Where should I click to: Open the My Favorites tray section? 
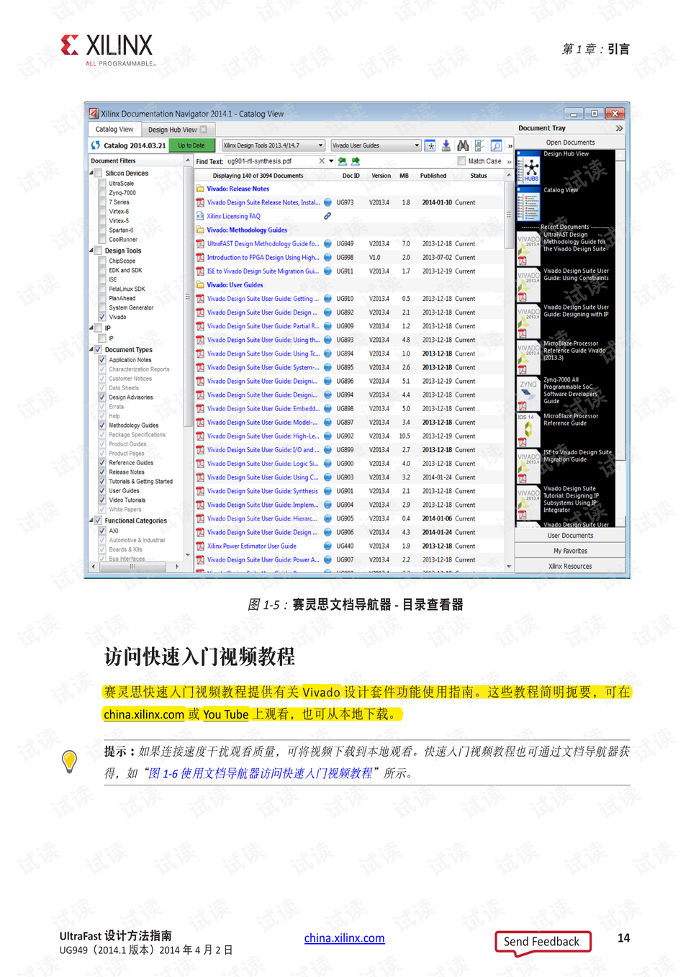click(x=570, y=551)
